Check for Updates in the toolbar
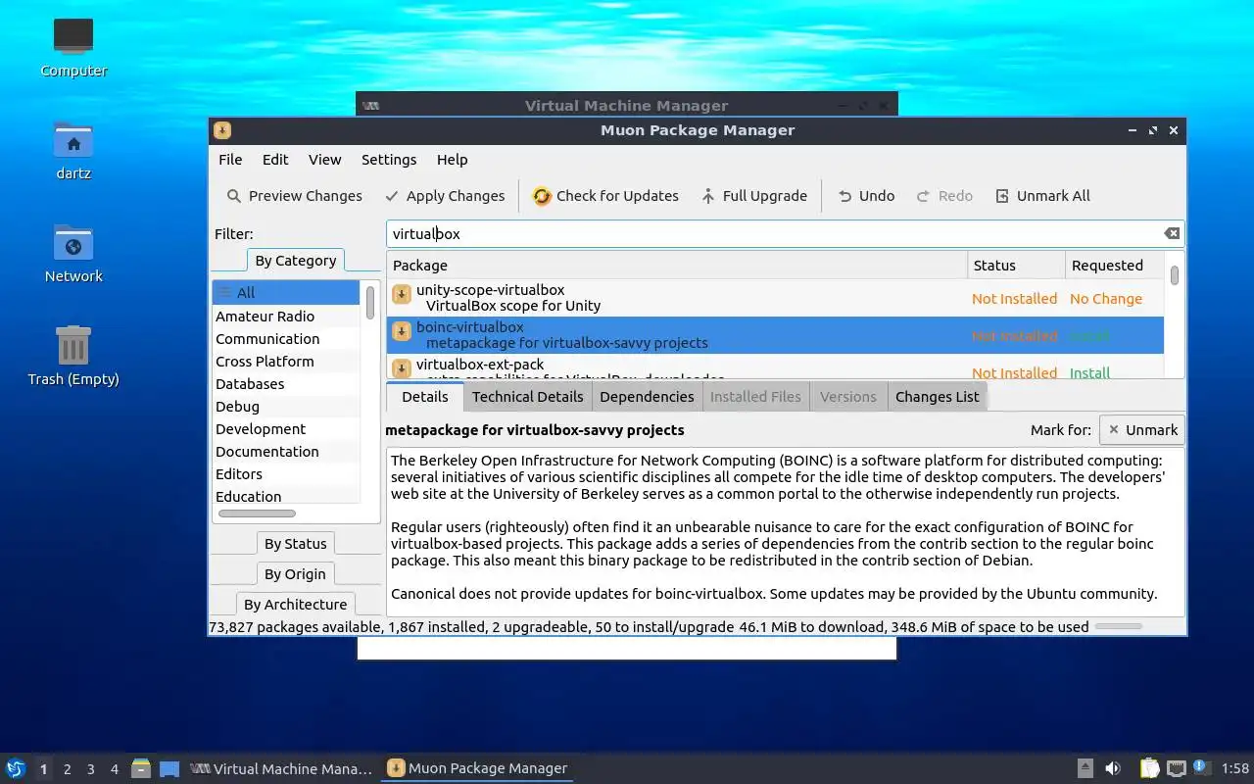 [605, 196]
